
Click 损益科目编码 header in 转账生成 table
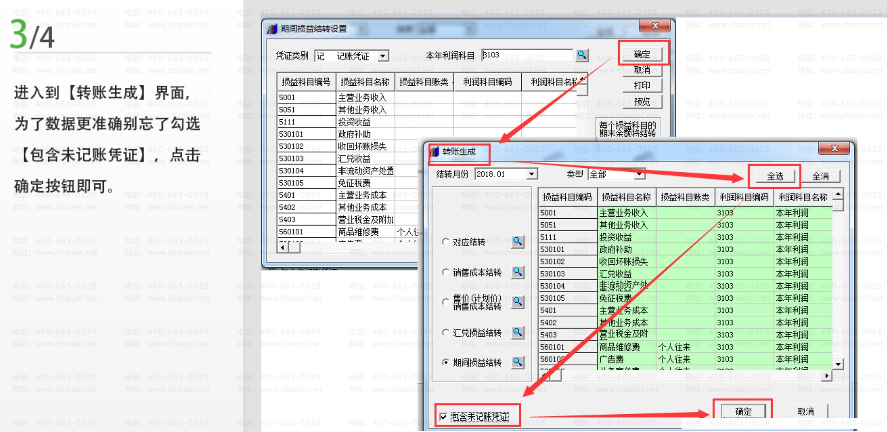[567, 197]
